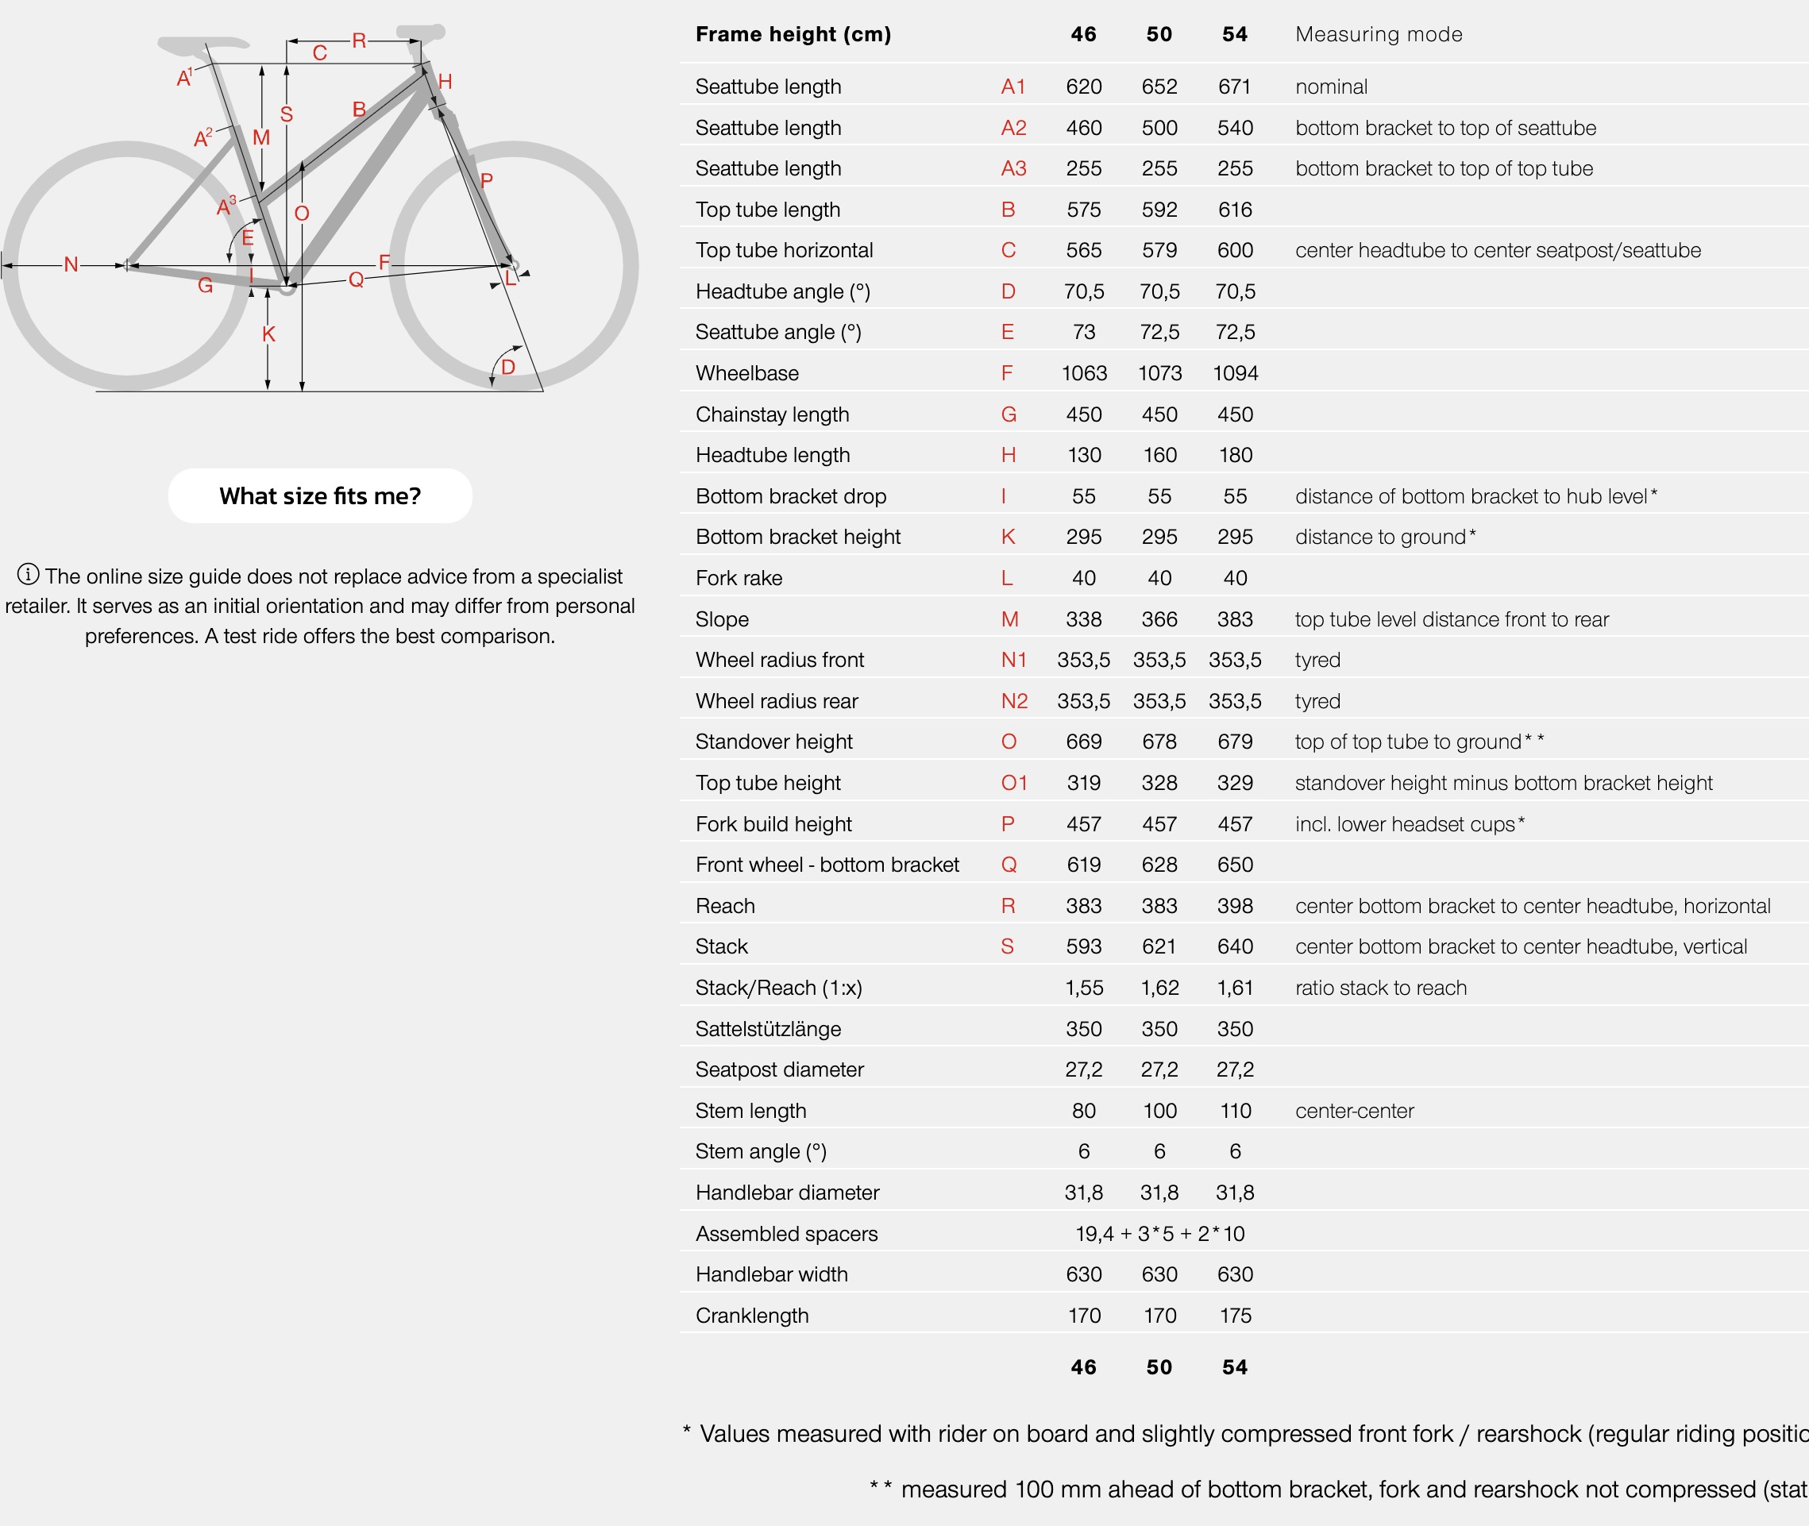Viewport: 1809px width, 1526px height.
Task: Click the 'What size fits me?' button
Action: tap(320, 495)
